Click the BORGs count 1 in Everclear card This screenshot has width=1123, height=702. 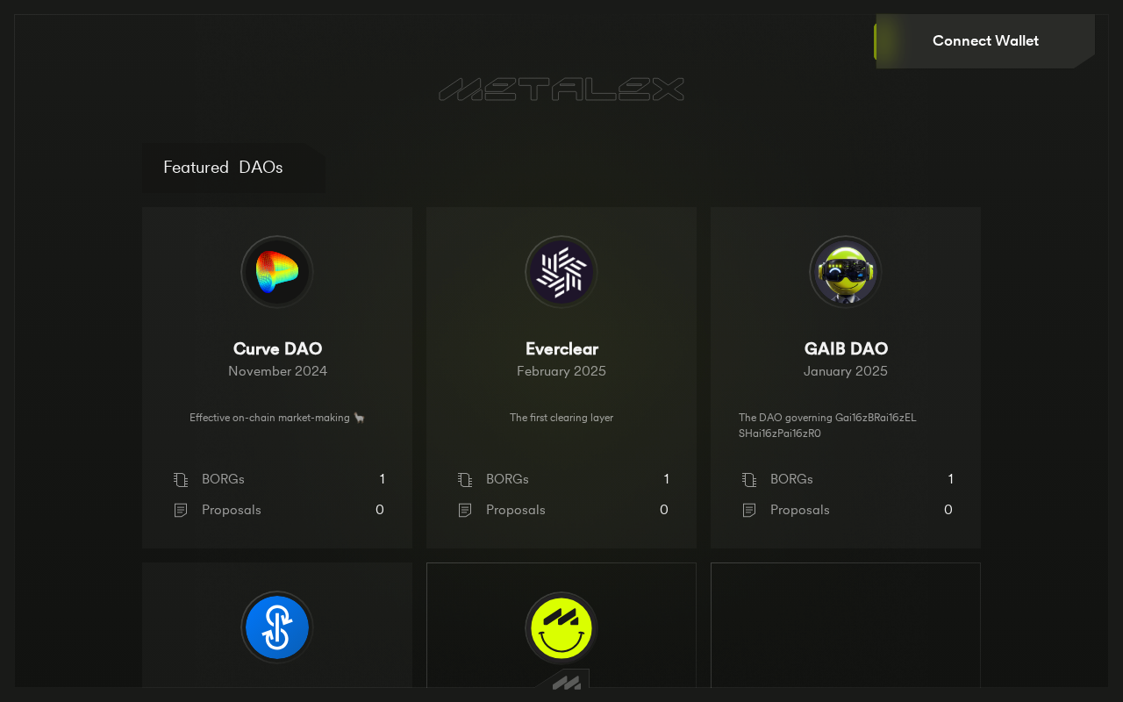coord(666,479)
